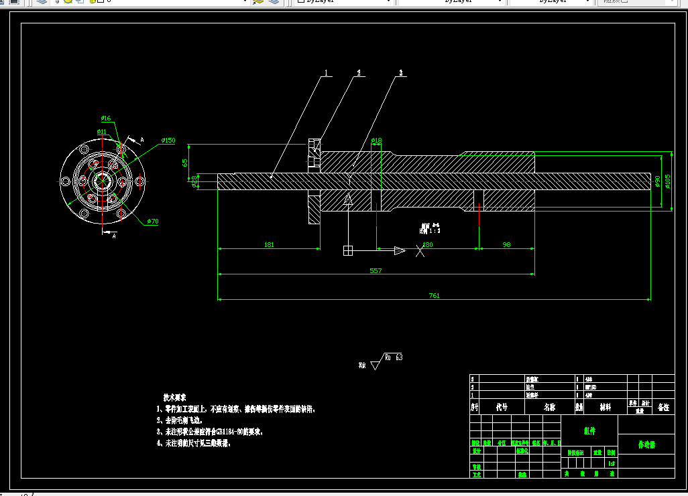Click the Ra 6.3 surface roughness text
Image resolution: width=688 pixels, height=496 pixels.
[x=394, y=357]
